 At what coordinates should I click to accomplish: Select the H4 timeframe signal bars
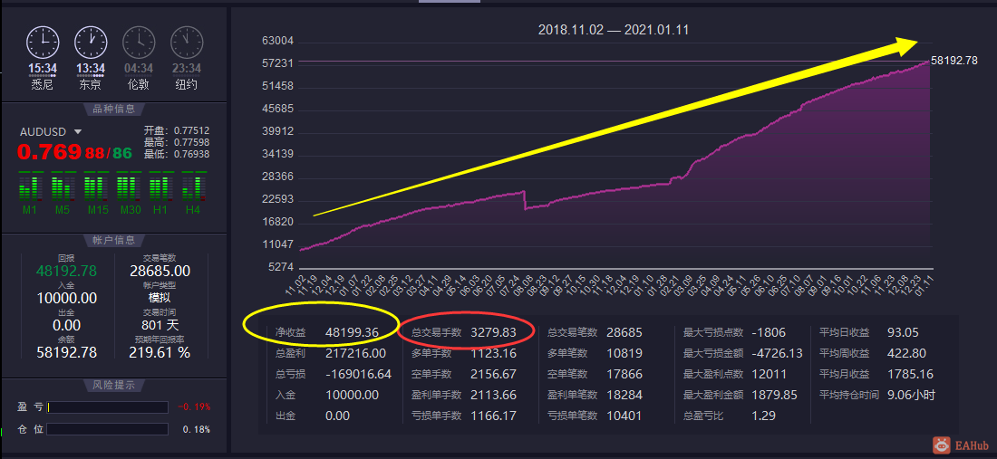pyautogui.click(x=193, y=186)
